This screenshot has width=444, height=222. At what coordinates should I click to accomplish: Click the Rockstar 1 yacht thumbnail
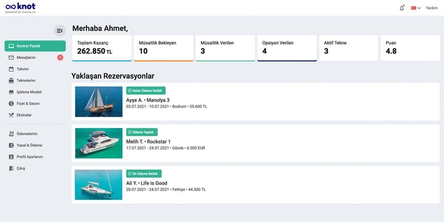pos(99,143)
